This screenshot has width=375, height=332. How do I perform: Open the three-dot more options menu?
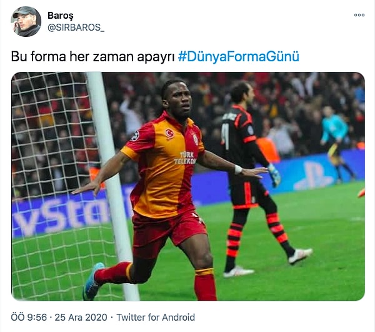point(359,15)
